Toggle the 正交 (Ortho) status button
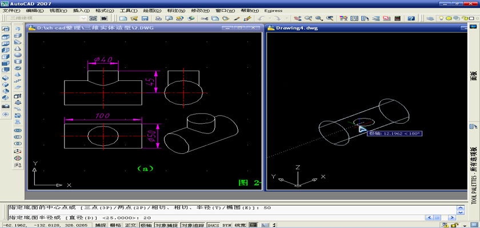The width and height of the screenshot is (480, 228). tap(130, 225)
